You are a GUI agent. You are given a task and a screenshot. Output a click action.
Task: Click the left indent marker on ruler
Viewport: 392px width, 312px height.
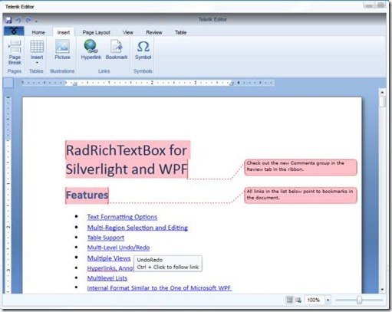pos(74,84)
